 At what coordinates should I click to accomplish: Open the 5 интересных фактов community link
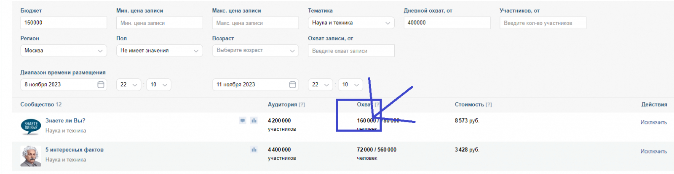75,150
